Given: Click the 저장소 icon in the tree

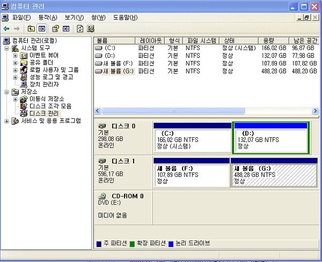Looking at the screenshot, I should point(15,92).
